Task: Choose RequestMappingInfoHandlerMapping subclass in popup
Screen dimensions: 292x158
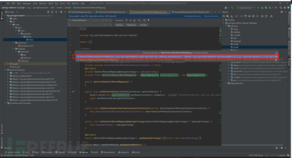Action: point(177,60)
